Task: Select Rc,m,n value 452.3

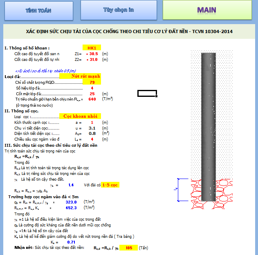Action: (x=71, y=208)
